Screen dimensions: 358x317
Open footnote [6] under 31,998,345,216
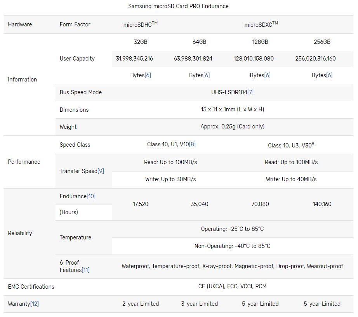148,75
